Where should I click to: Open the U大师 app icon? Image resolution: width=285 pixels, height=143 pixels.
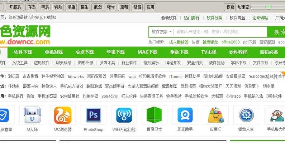click(x=32, y=115)
